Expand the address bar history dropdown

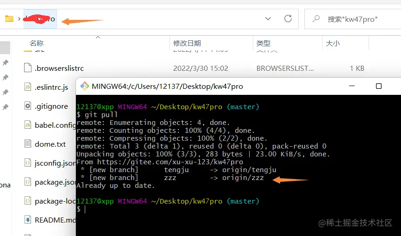[x=268, y=19]
